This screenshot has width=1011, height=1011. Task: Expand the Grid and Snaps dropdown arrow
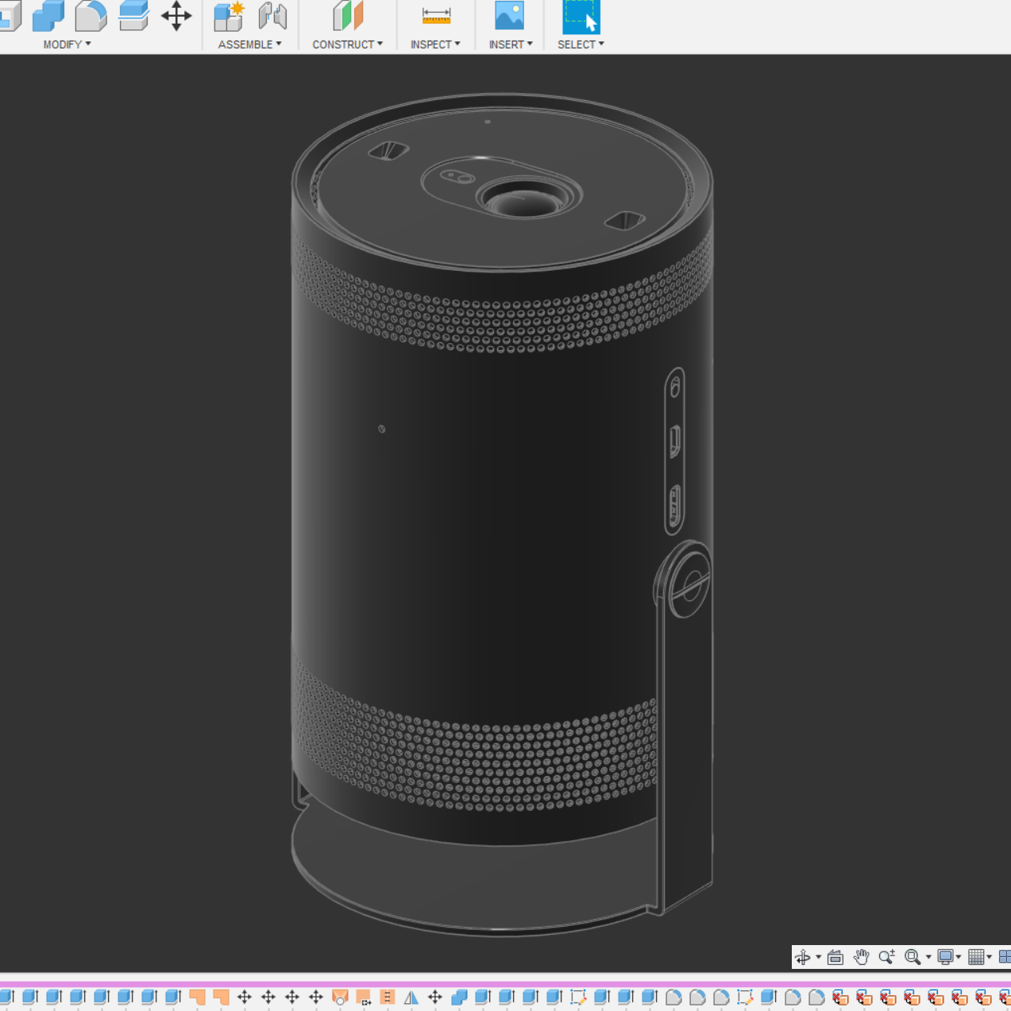(989, 957)
